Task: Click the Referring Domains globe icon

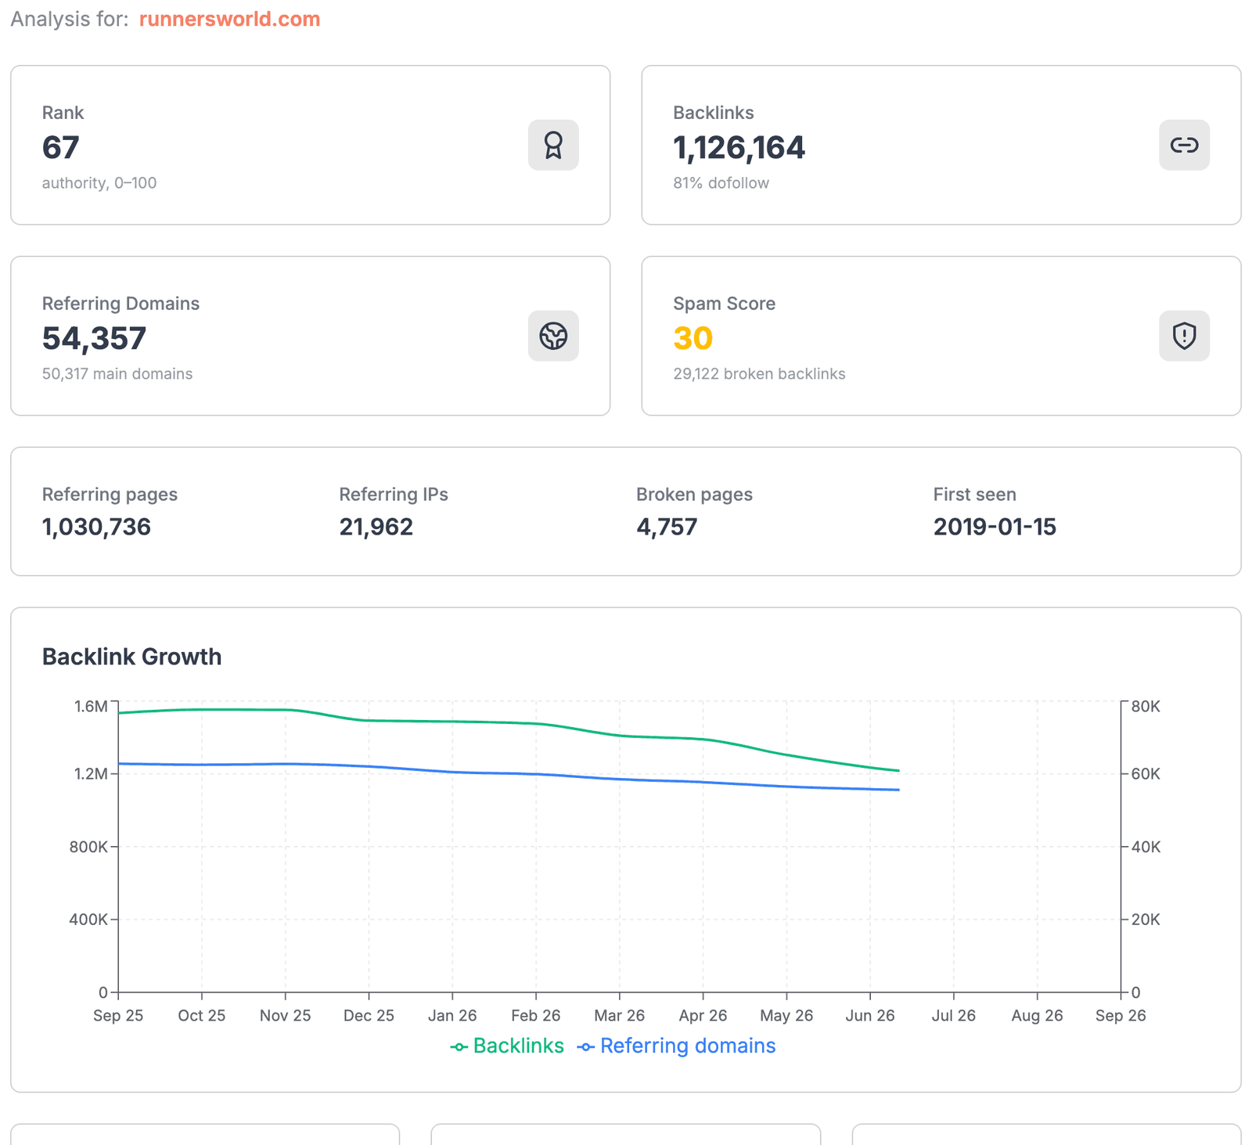Action: [553, 336]
